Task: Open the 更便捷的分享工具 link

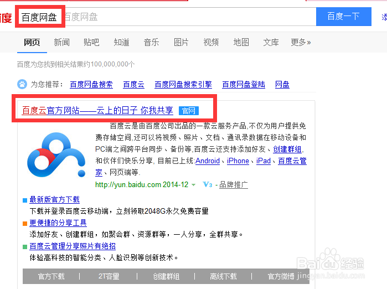Action: (x=58, y=223)
